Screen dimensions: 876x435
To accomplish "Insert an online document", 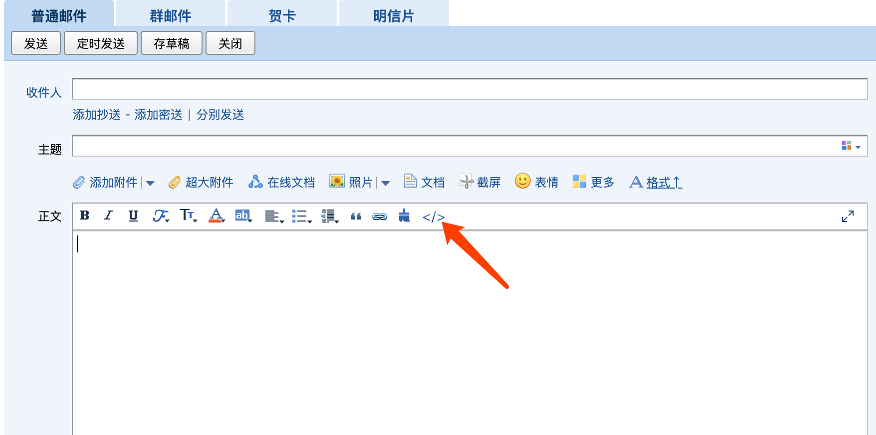I will pos(282,183).
